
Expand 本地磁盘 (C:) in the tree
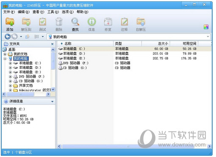[x=10, y=63]
